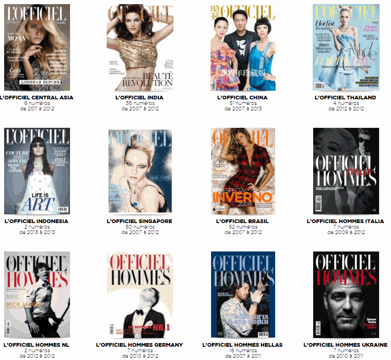Image resolution: width=391 pixels, height=360 pixels.
Task: Open the L'Officiel Hommes Italia cover
Action: [x=345, y=171]
